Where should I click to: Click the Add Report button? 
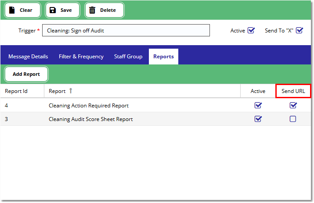tap(26, 74)
